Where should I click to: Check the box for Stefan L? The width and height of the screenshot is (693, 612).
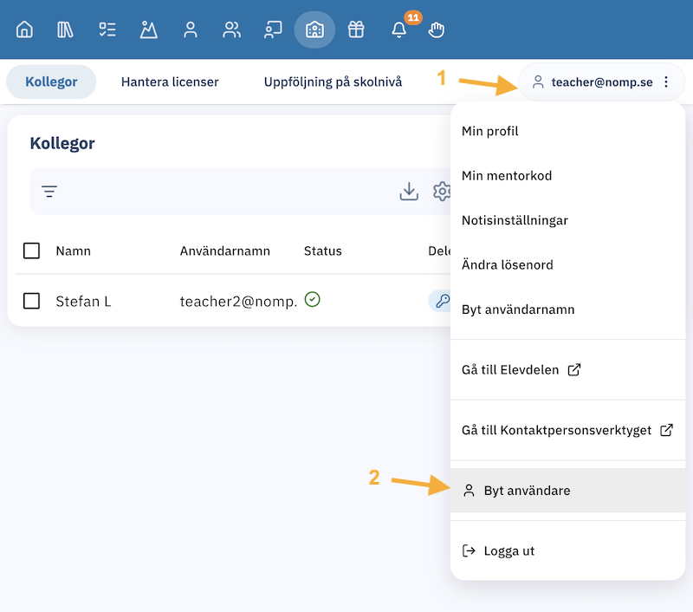(x=31, y=301)
